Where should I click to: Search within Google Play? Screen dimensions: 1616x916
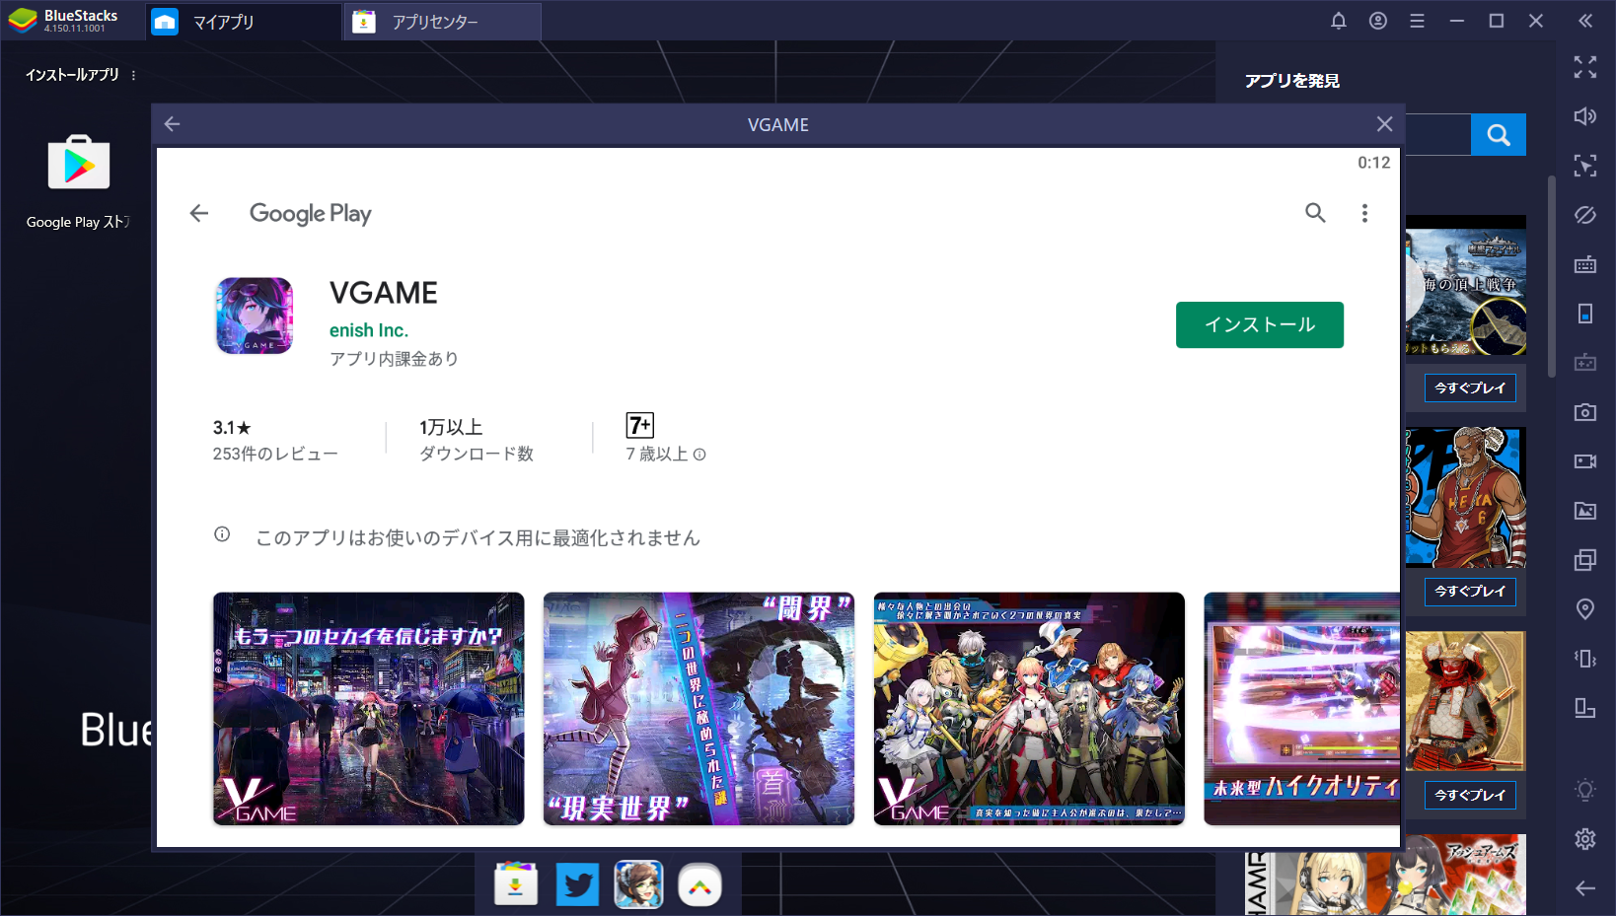(x=1315, y=213)
